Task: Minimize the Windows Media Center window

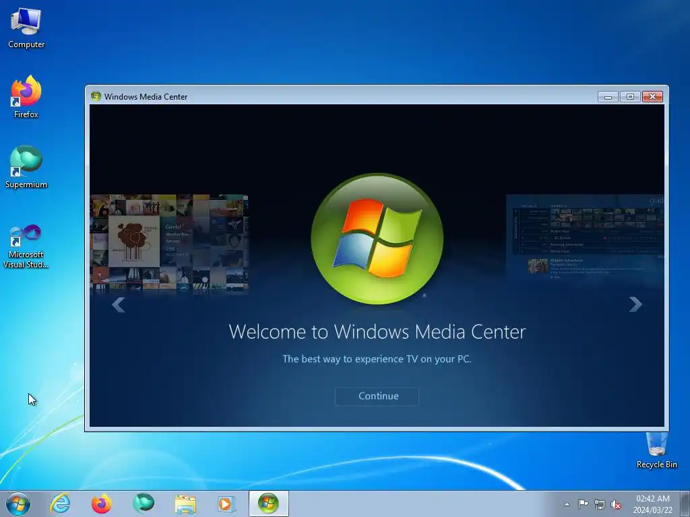Action: coord(608,97)
